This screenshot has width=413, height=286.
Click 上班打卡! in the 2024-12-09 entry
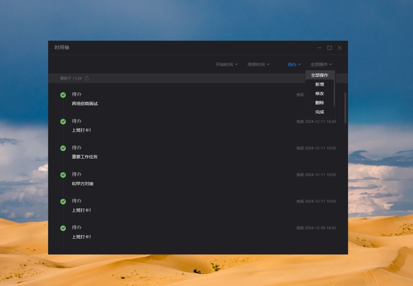(x=81, y=237)
